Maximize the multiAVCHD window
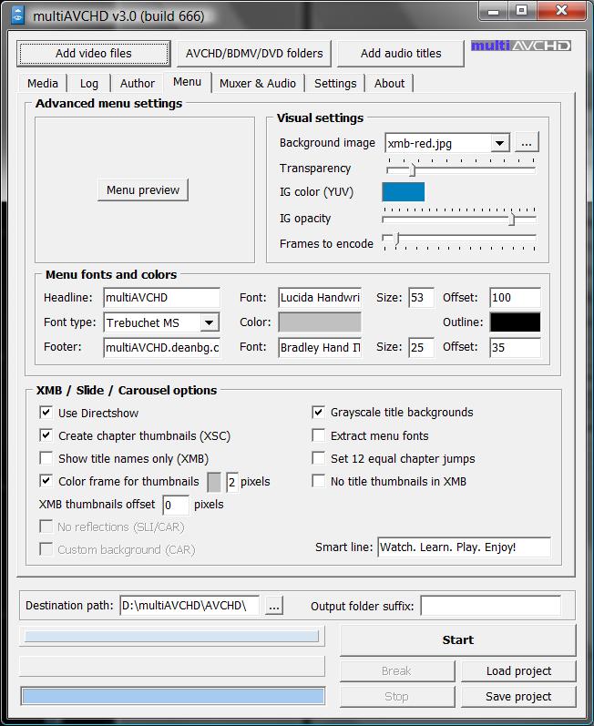594x726 pixels. coord(521,11)
